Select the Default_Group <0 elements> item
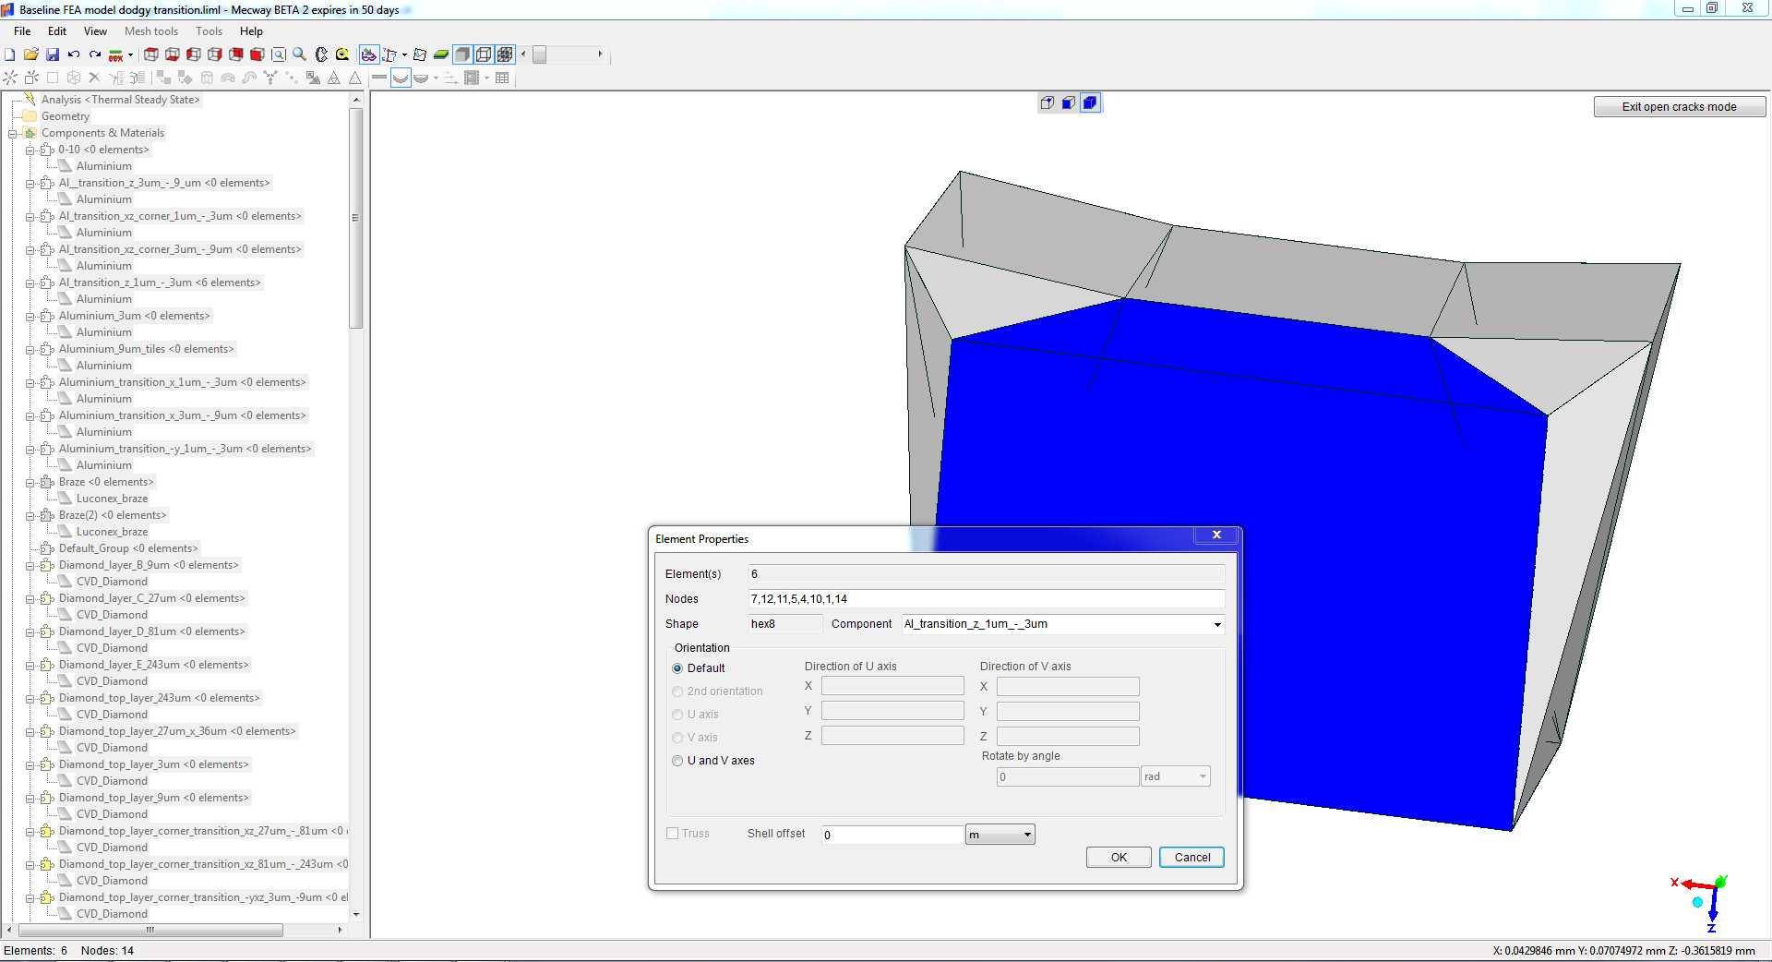Image resolution: width=1772 pixels, height=962 pixels. pyautogui.click(x=128, y=548)
